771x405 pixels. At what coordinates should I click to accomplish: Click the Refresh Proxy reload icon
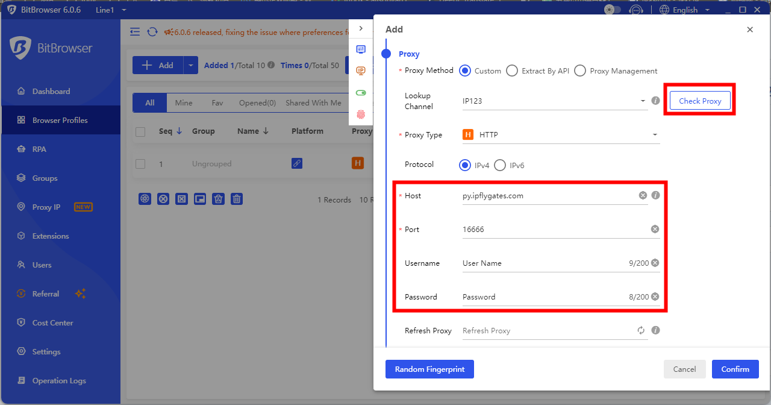coord(641,330)
